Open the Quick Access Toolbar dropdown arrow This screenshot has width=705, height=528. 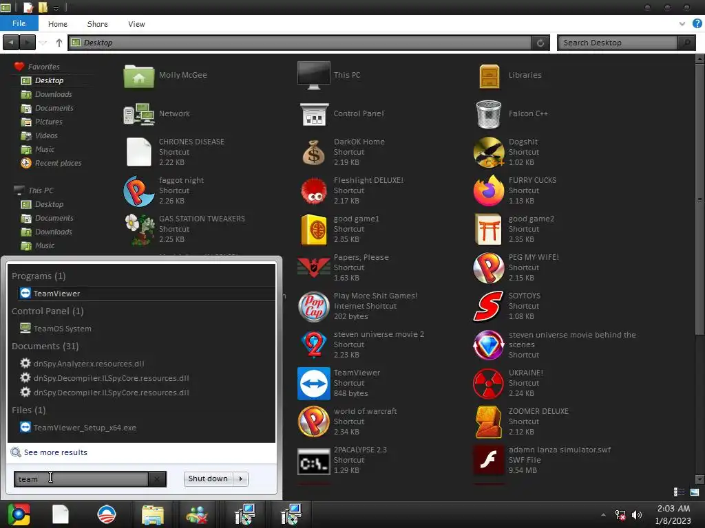[x=56, y=8]
